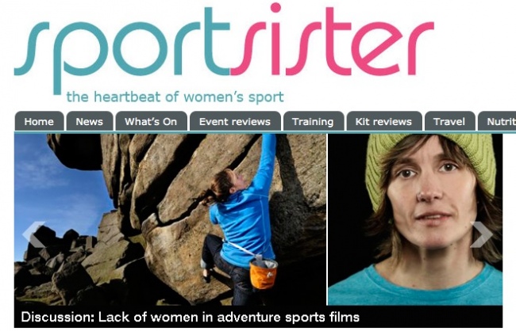Click the orange chalk bag in climbing photo

pos(264,274)
